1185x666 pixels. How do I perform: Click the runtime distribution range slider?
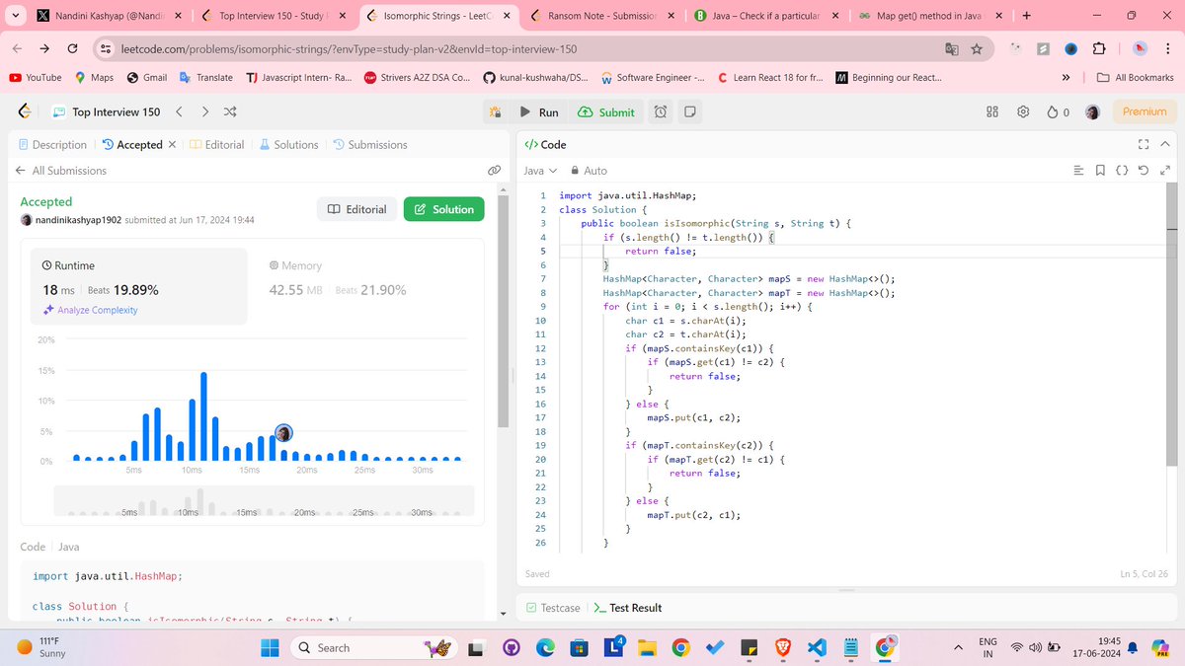(263, 500)
